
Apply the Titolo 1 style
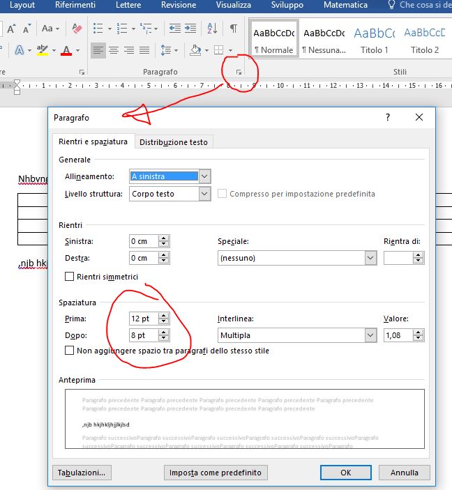coord(374,39)
